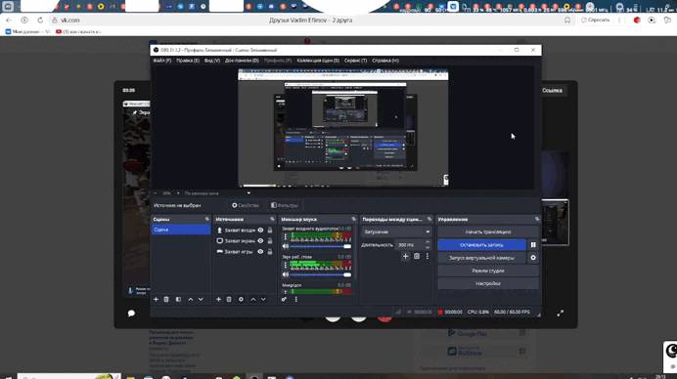Viewport: 677px width, 379px height.
Task: Start the virtual camera
Action: coord(482,258)
